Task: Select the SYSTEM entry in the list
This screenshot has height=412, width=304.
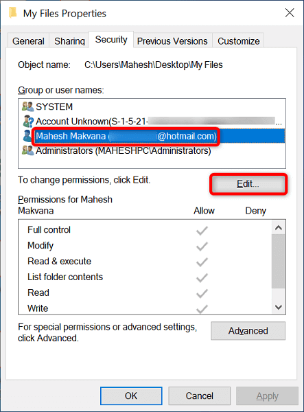Action: [x=152, y=106]
